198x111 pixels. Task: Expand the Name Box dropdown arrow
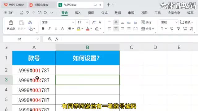tap(38, 39)
